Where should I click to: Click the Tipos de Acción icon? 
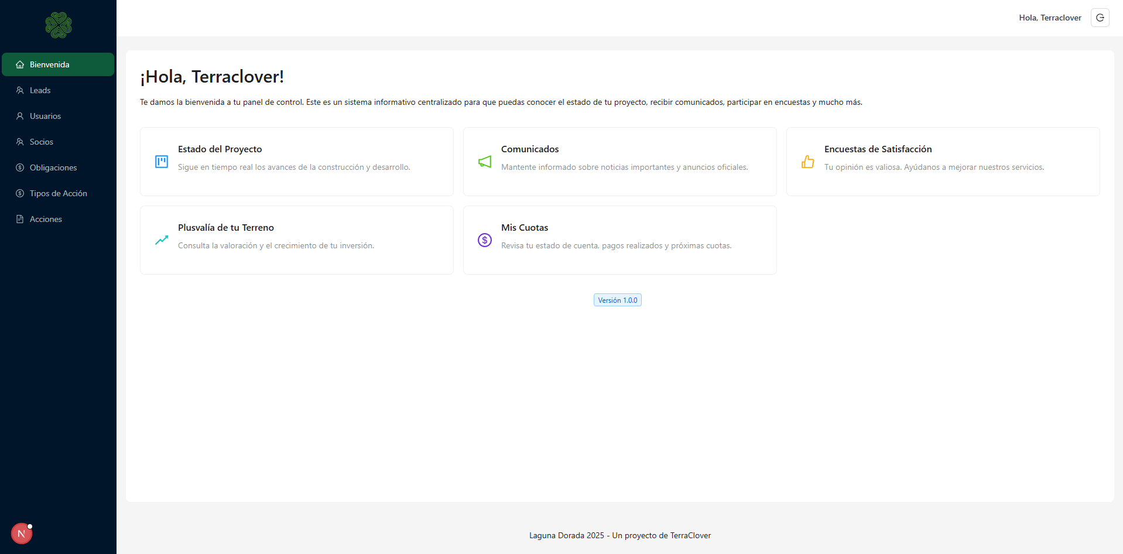[x=19, y=193]
